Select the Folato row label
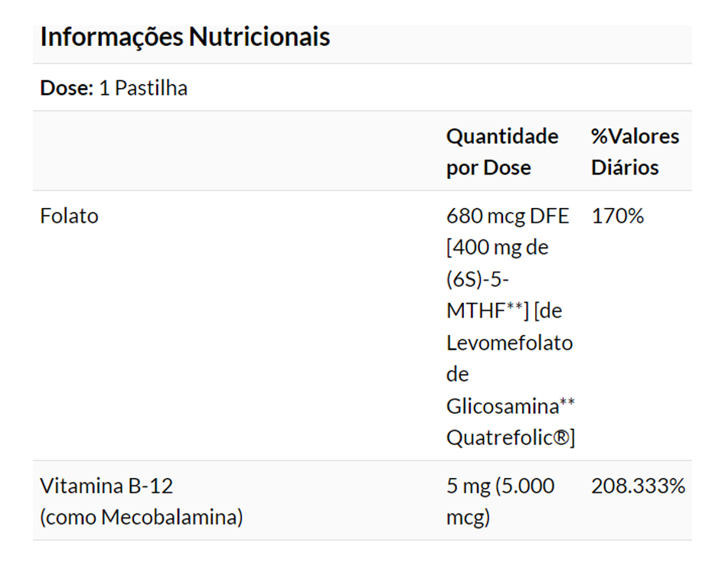This screenshot has width=725, height=566. click(69, 216)
